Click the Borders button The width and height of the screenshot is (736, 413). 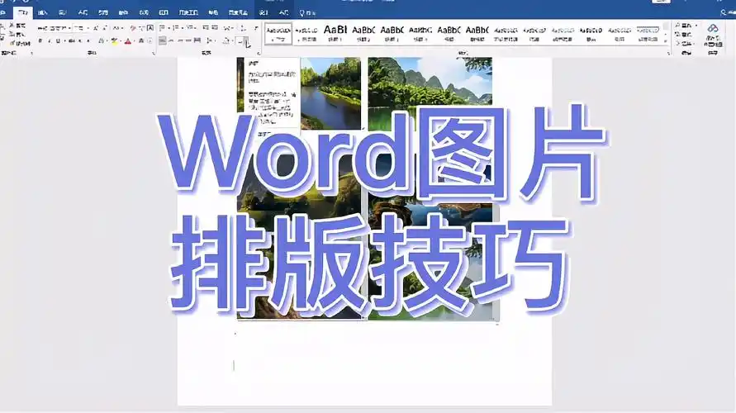tap(240, 40)
